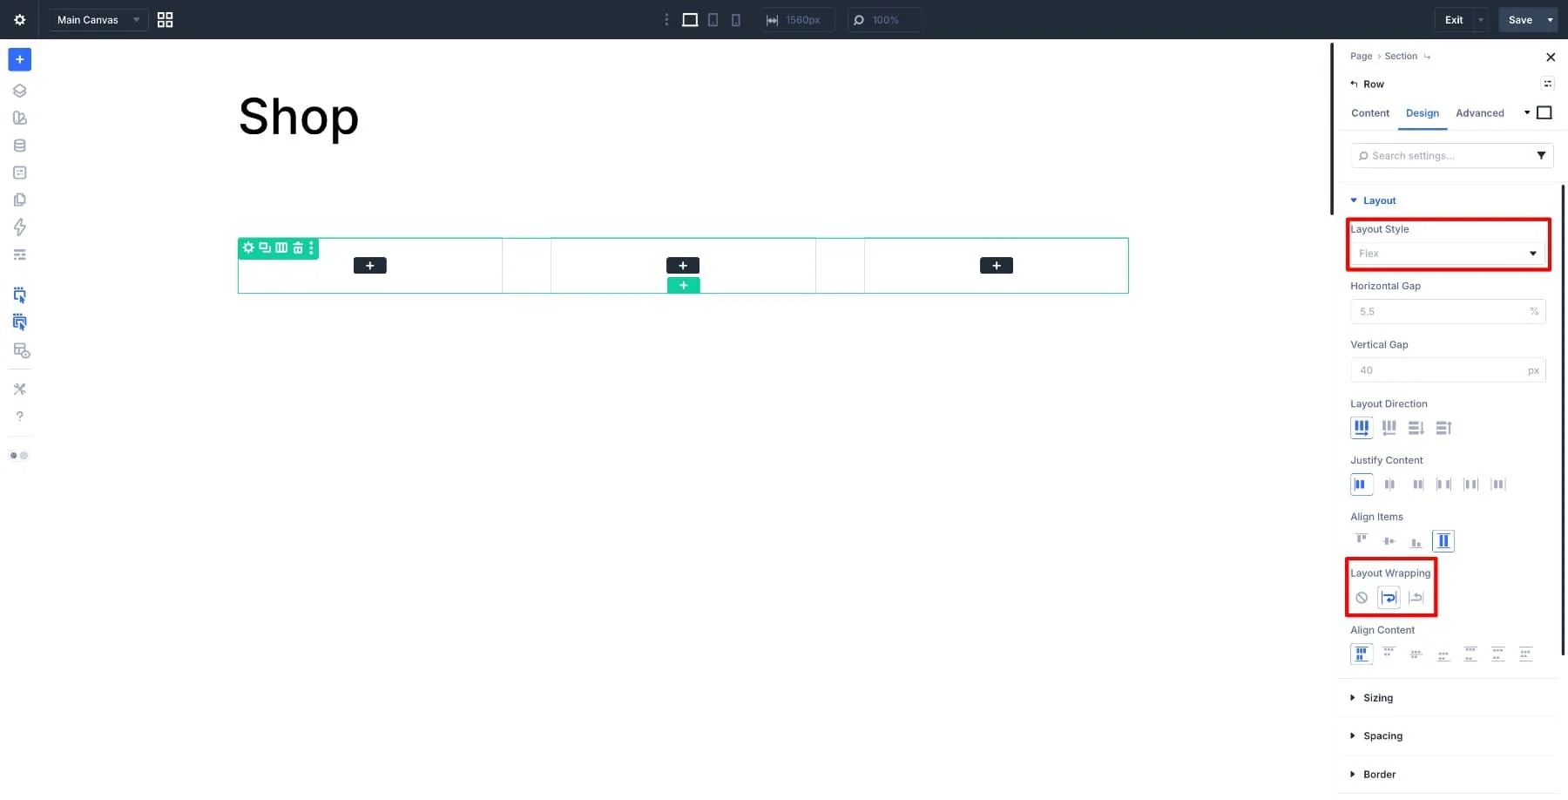This screenshot has width=1568, height=800.
Task: Select first Align Content option
Action: coord(1362,654)
